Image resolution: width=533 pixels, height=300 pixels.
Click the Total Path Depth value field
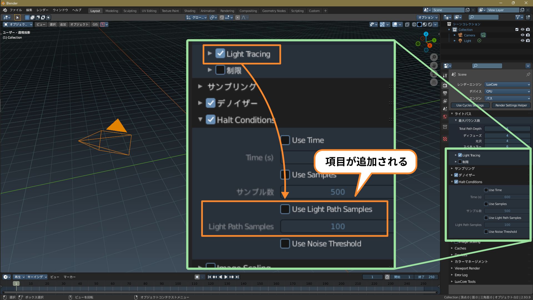507,129
